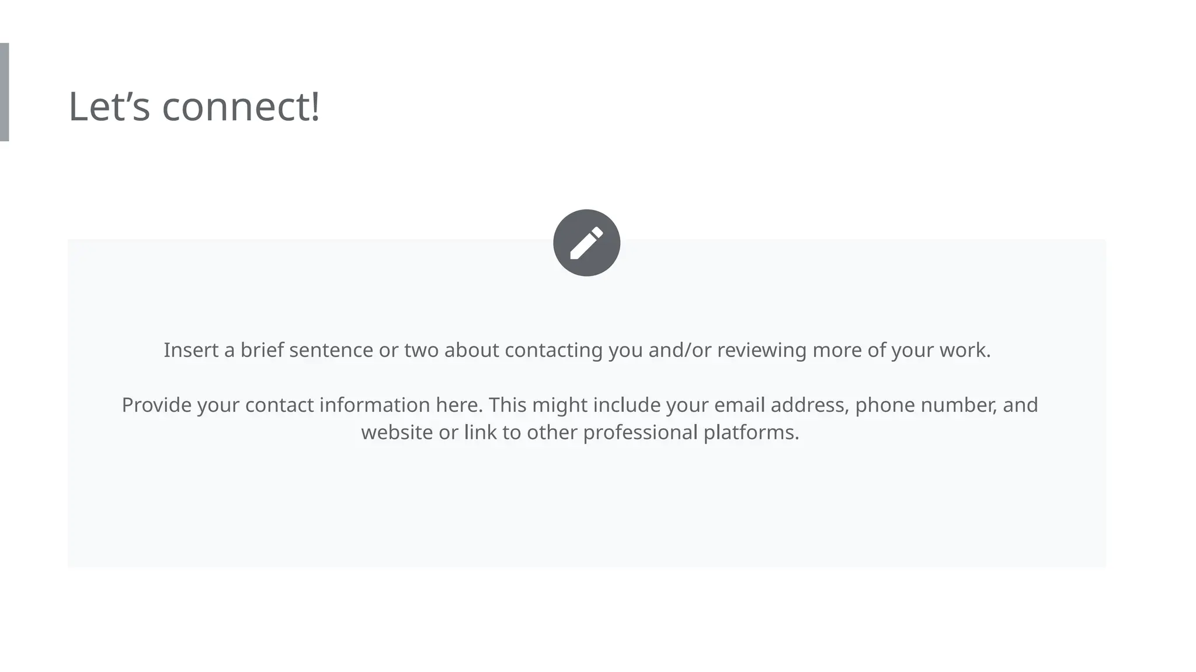Click the word "connect!" in the heading
Image resolution: width=1196 pixels, height=672 pixels.
(241, 107)
